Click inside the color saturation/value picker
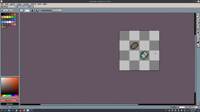 (x=10, y=86)
